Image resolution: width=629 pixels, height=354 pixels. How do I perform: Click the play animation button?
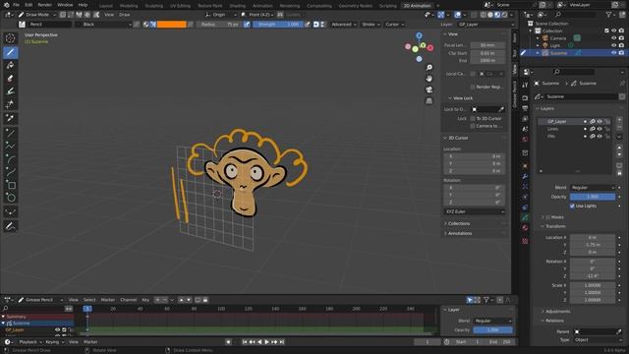pos(266,342)
